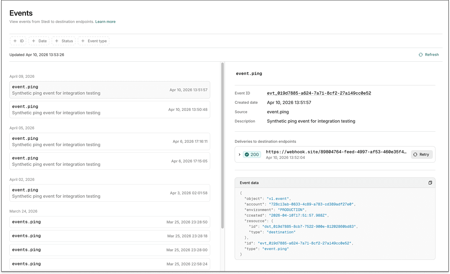
Task: Open the event.ping dated Apr 3 02:01:58
Action: point(110,193)
